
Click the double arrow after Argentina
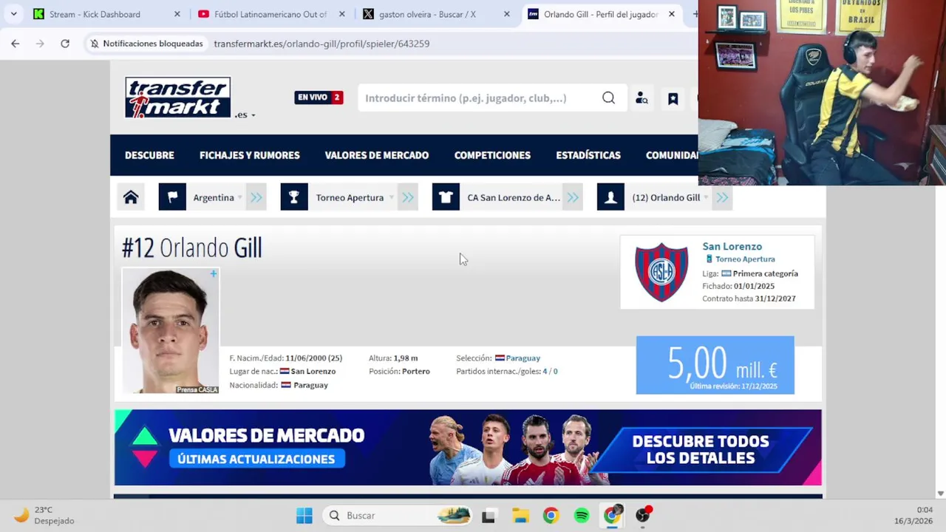point(256,197)
